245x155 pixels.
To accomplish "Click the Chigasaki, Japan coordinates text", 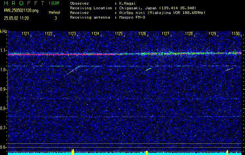I will pos(158,8).
